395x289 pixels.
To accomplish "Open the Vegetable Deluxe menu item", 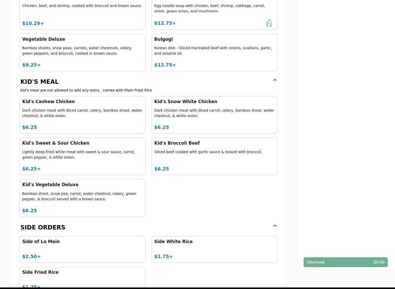I will (82, 52).
